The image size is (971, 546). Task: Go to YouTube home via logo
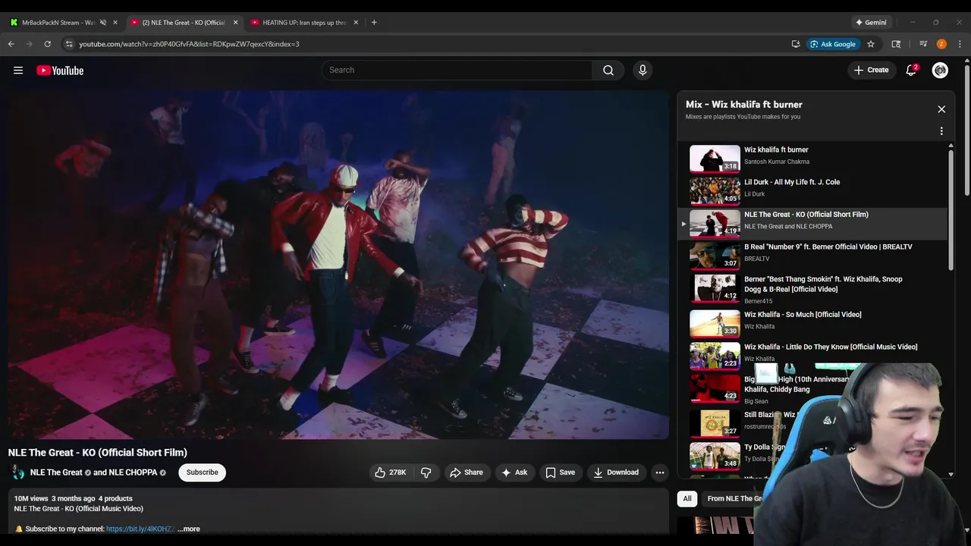[60, 71]
